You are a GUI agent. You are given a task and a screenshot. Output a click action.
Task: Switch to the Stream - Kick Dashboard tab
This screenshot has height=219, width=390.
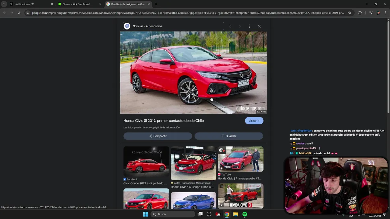coord(79,4)
